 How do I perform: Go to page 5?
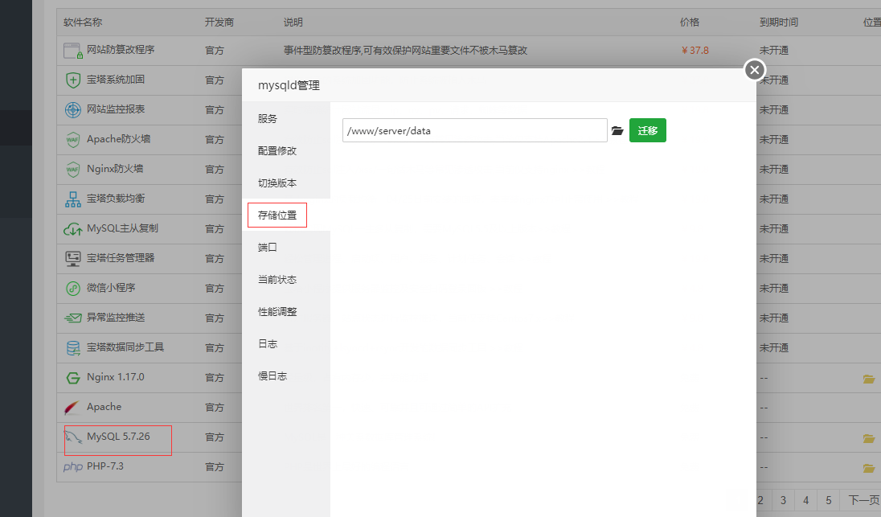point(828,500)
